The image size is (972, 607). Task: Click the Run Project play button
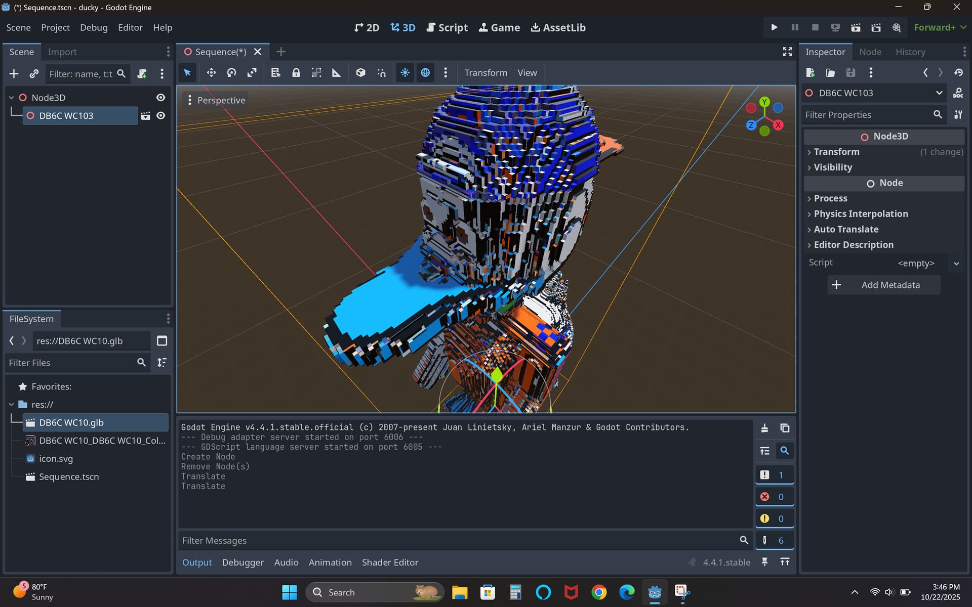(x=774, y=27)
